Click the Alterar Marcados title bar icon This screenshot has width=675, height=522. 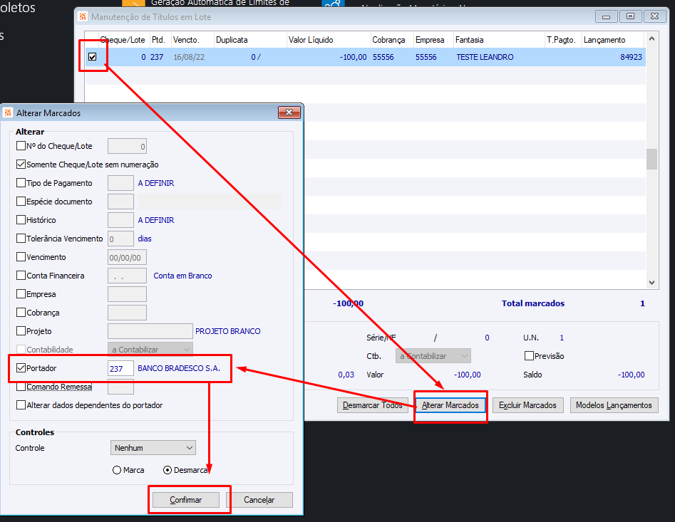point(8,113)
